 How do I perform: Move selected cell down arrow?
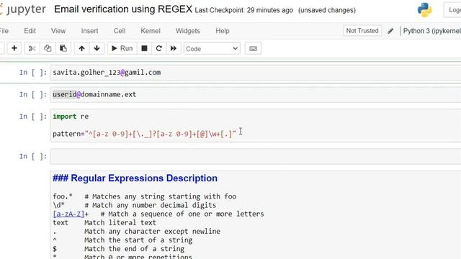(x=97, y=48)
